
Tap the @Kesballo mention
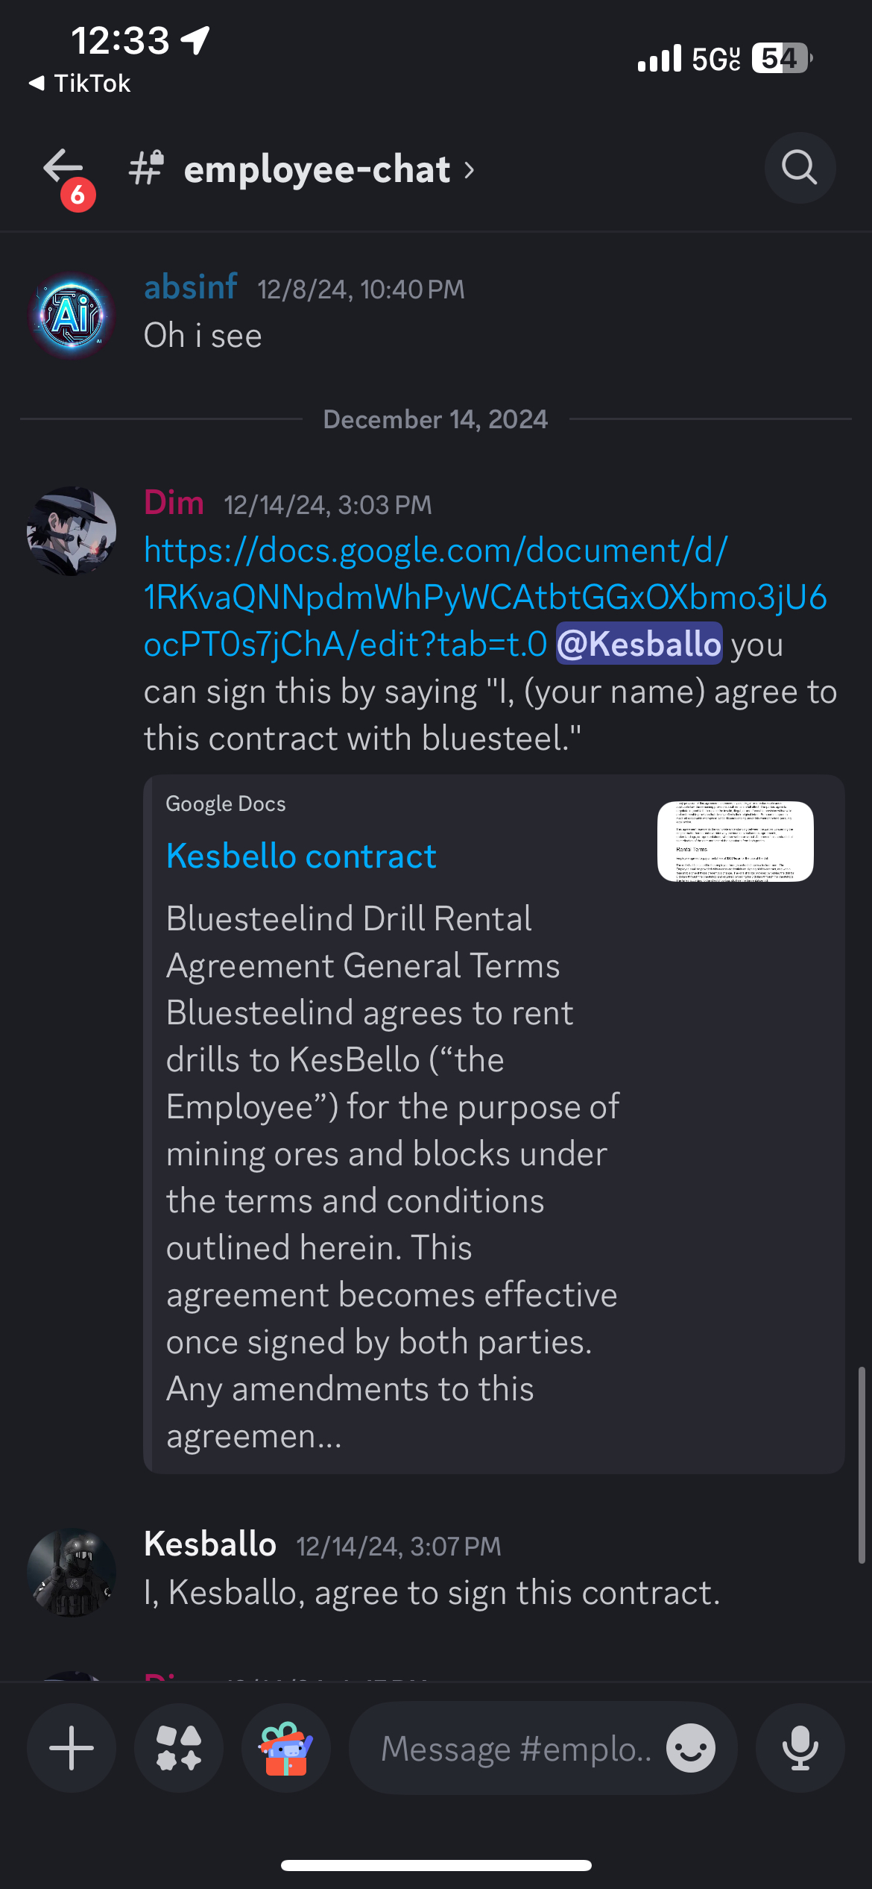click(639, 643)
